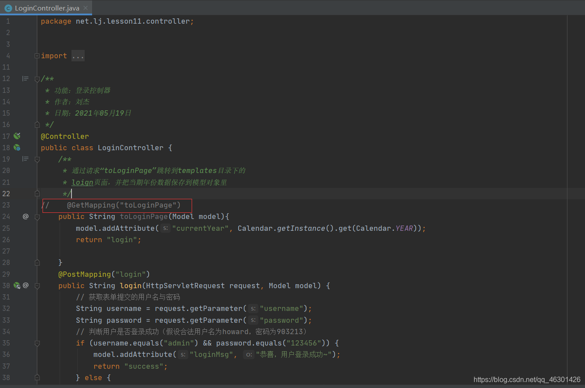This screenshot has width=585, height=388.
Task: Click the s: parameter hint before "currentYear"
Action: tap(165, 228)
